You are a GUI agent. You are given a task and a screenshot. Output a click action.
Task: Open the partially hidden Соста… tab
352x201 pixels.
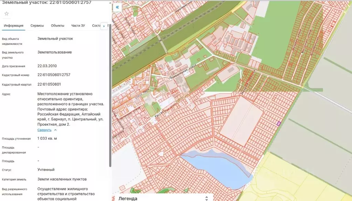coord(96,26)
